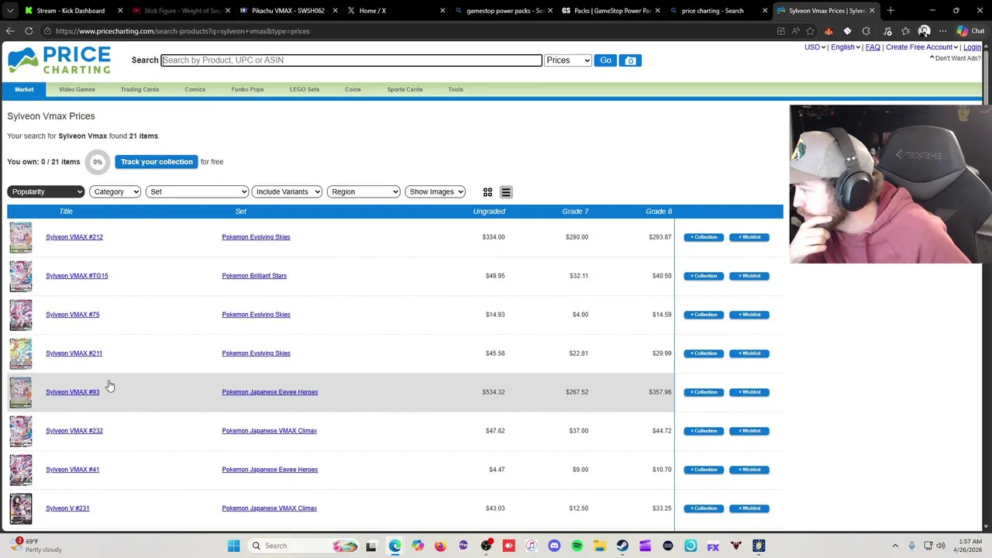Open Trading Cards menu
Screen dimensions: 992x558
coord(139,90)
